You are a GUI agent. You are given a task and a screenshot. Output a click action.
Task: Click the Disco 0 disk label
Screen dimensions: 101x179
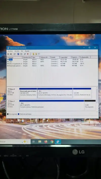[x=12, y=89]
